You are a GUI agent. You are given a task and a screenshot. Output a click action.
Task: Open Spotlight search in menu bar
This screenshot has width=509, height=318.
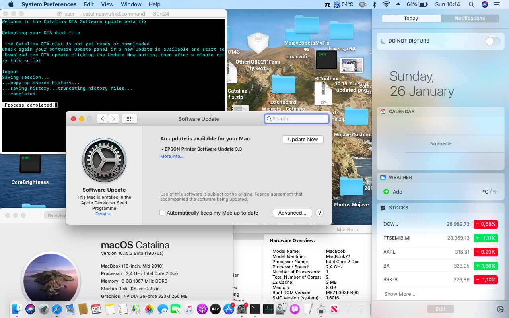[472, 4]
